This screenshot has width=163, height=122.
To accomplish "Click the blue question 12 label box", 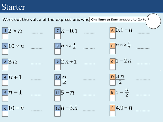I will (58, 108).
